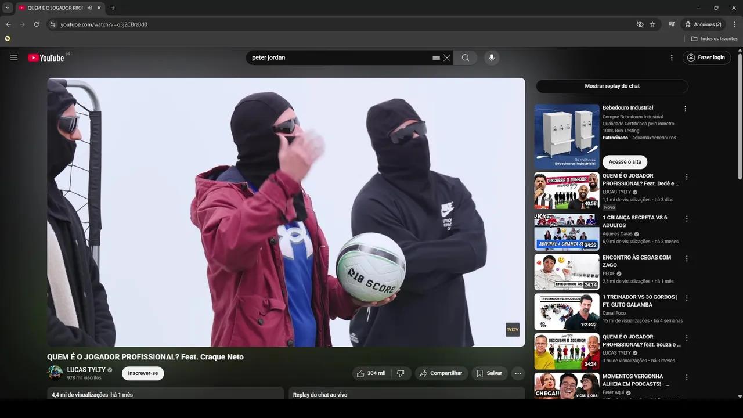Open YouTube settings three-dot menu in header
Screen dimensions: 743x418
pos(672,57)
